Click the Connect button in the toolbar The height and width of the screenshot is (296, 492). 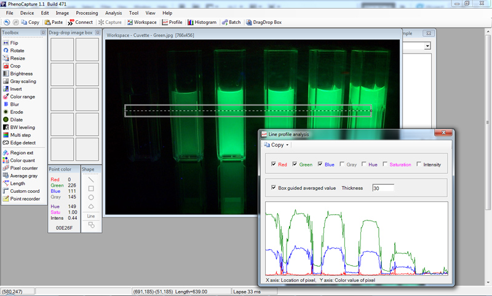[x=80, y=22]
